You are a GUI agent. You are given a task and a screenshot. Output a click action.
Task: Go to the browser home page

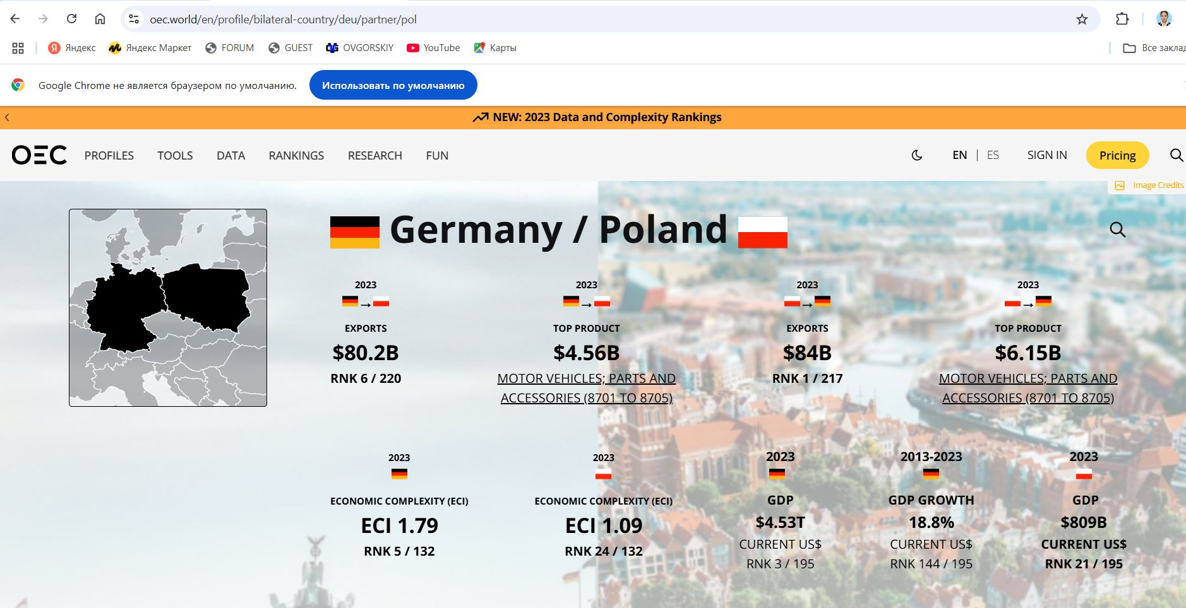point(100,19)
